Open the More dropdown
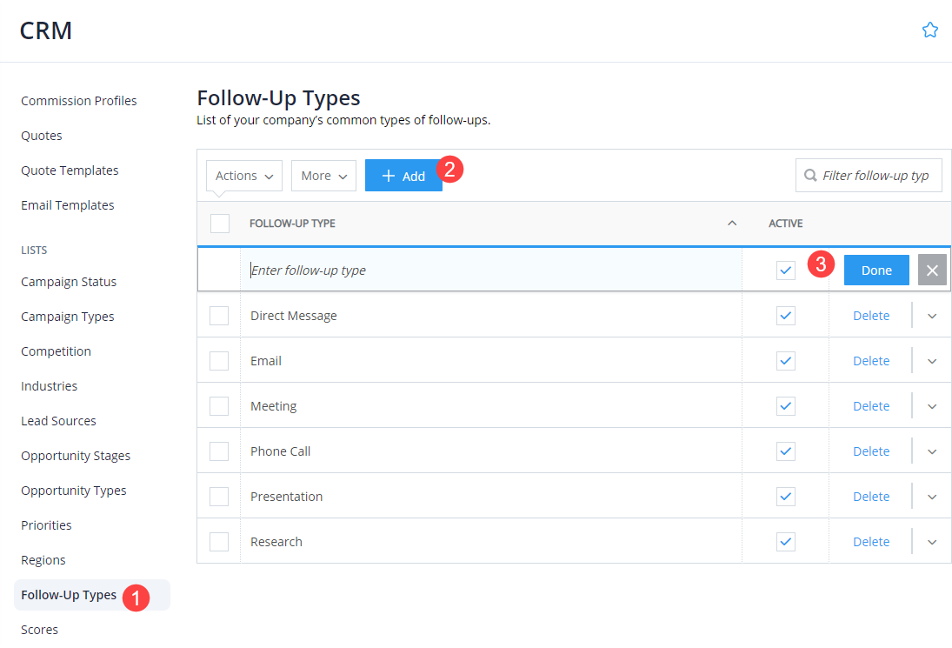 [x=323, y=175]
